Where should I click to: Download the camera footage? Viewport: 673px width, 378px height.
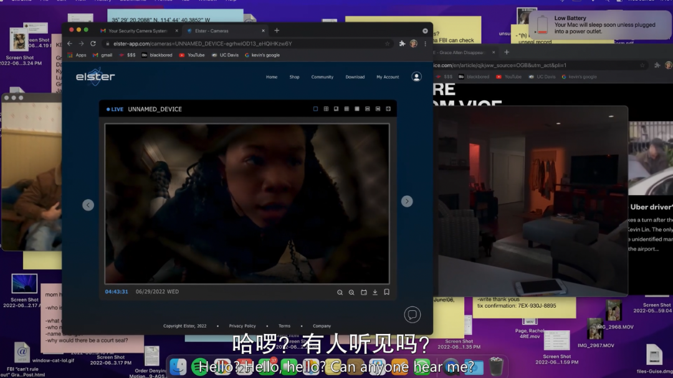375,292
